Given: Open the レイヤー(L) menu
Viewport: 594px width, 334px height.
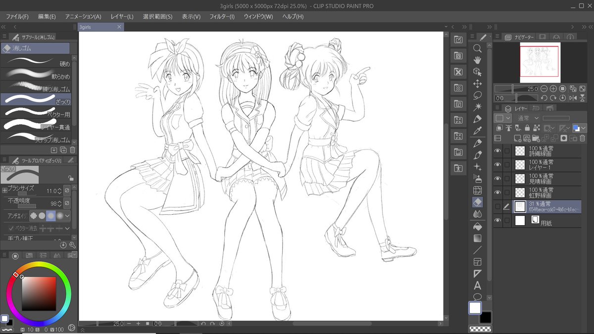Looking at the screenshot, I should [122, 16].
